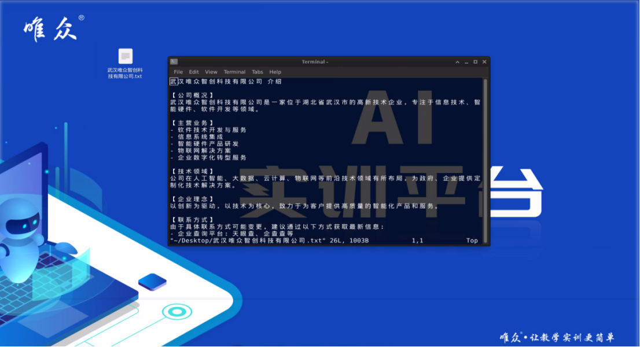Open the View menu in Terminal
This screenshot has height=347, width=640.
click(211, 72)
